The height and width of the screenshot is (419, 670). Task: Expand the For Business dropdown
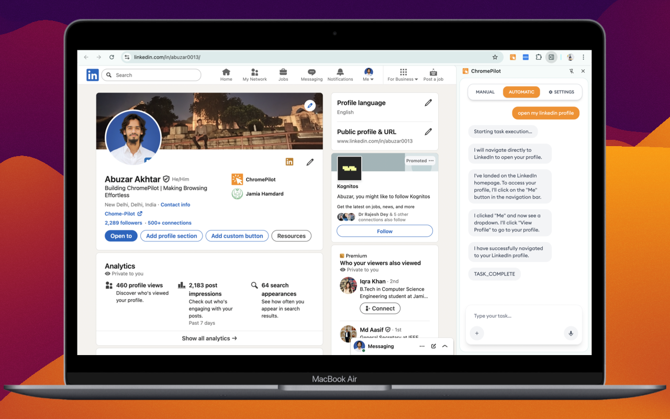[x=403, y=75]
